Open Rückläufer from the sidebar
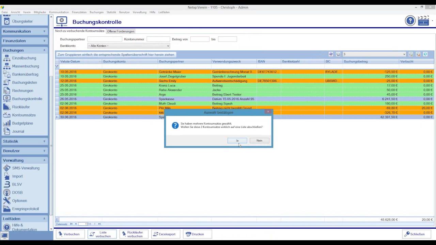436x245 pixels. click(x=21, y=107)
